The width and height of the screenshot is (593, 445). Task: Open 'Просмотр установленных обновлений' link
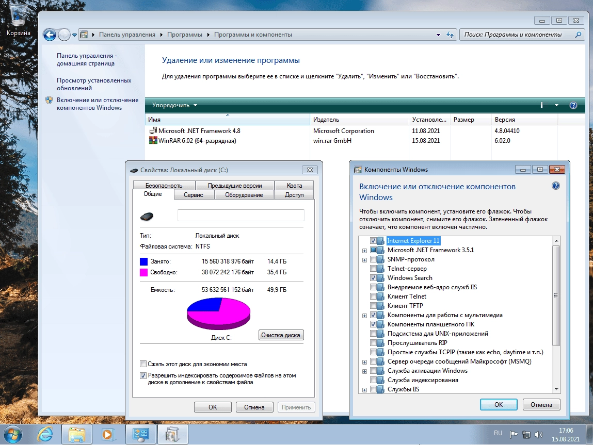(x=94, y=84)
